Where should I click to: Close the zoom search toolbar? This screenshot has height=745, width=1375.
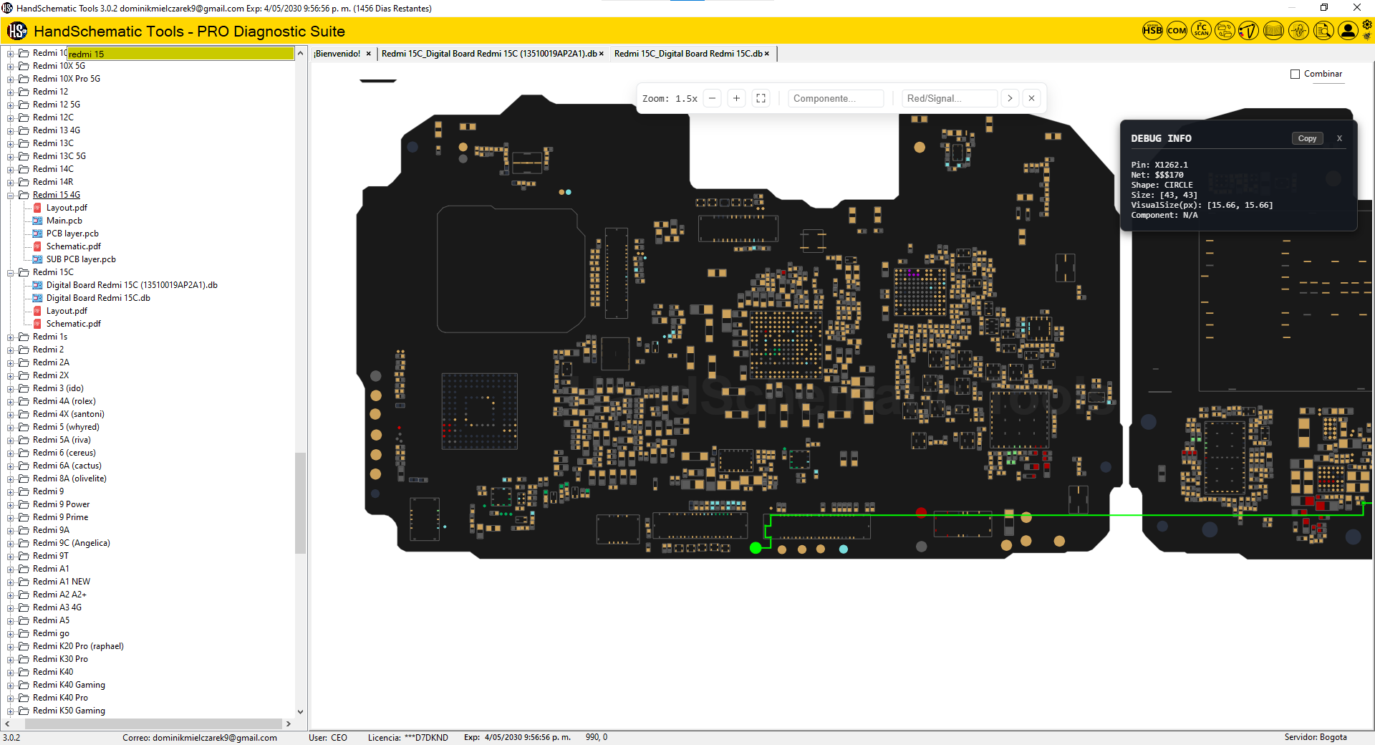click(x=1031, y=98)
